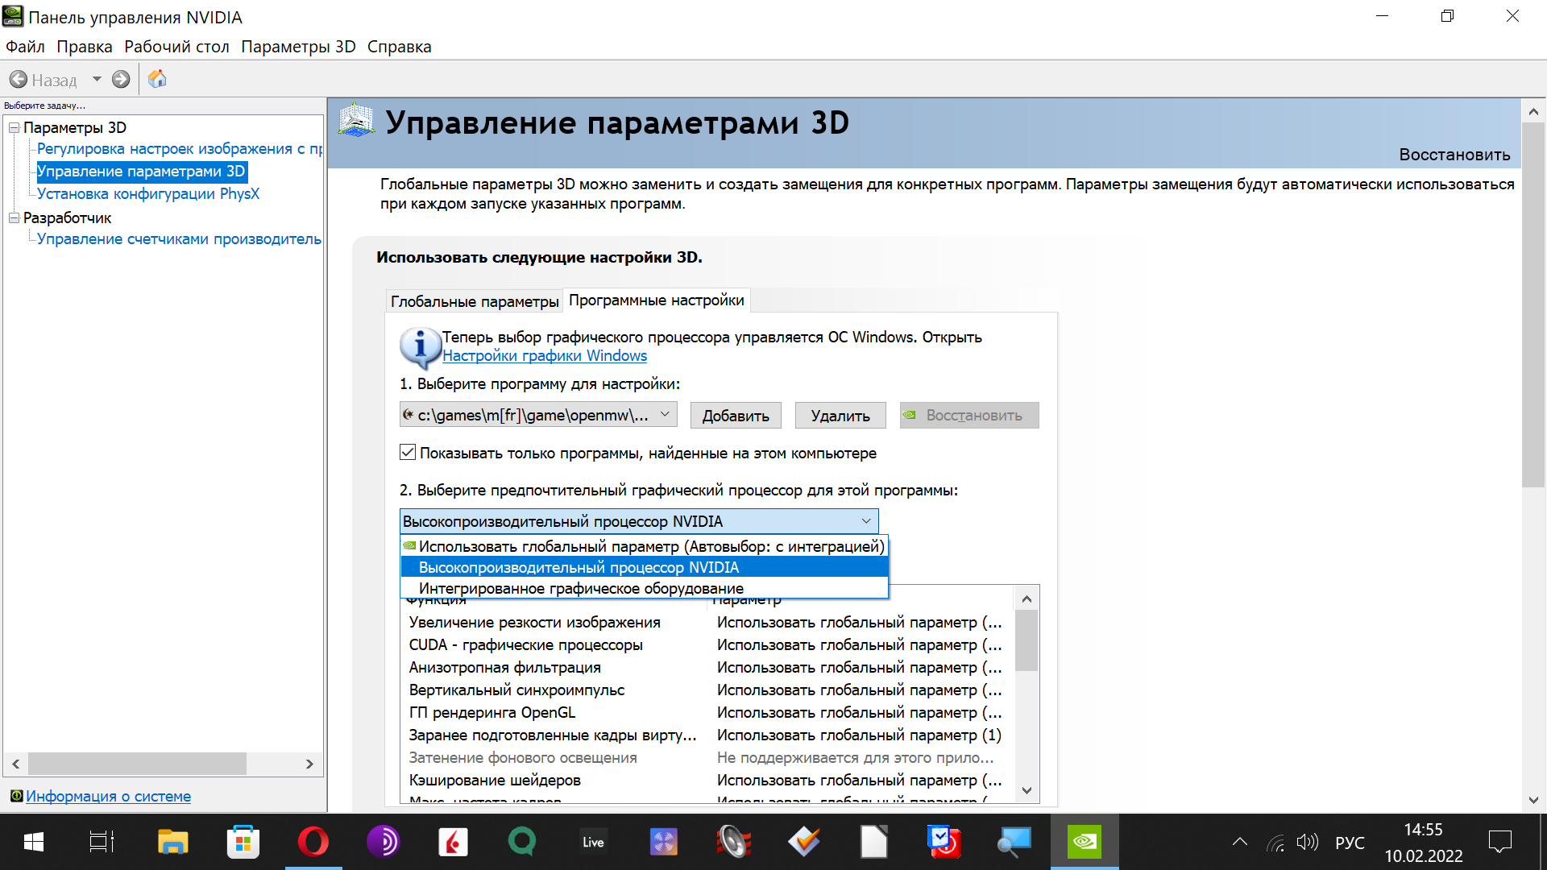Open Task View on the taskbar
Viewport: 1547px width, 870px height.
[x=102, y=842]
